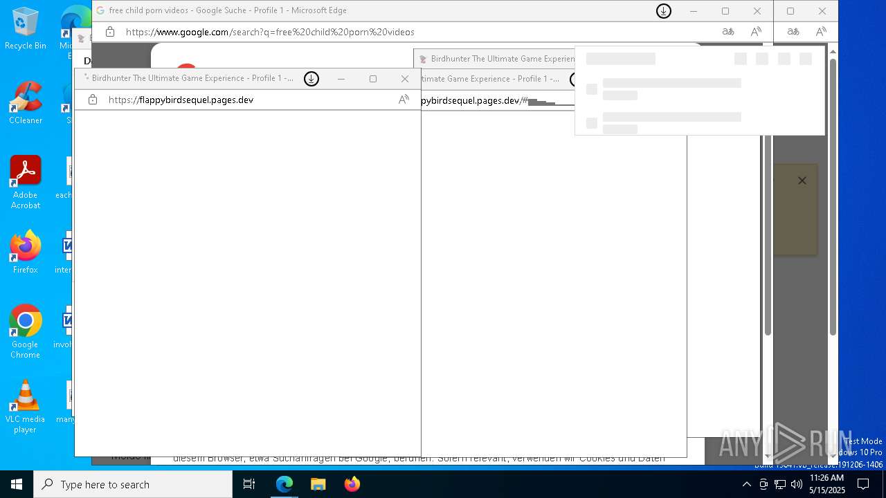The height and width of the screenshot is (498, 886).
Task: Open Google Chrome desktop shortcut
Action: [x=26, y=332]
